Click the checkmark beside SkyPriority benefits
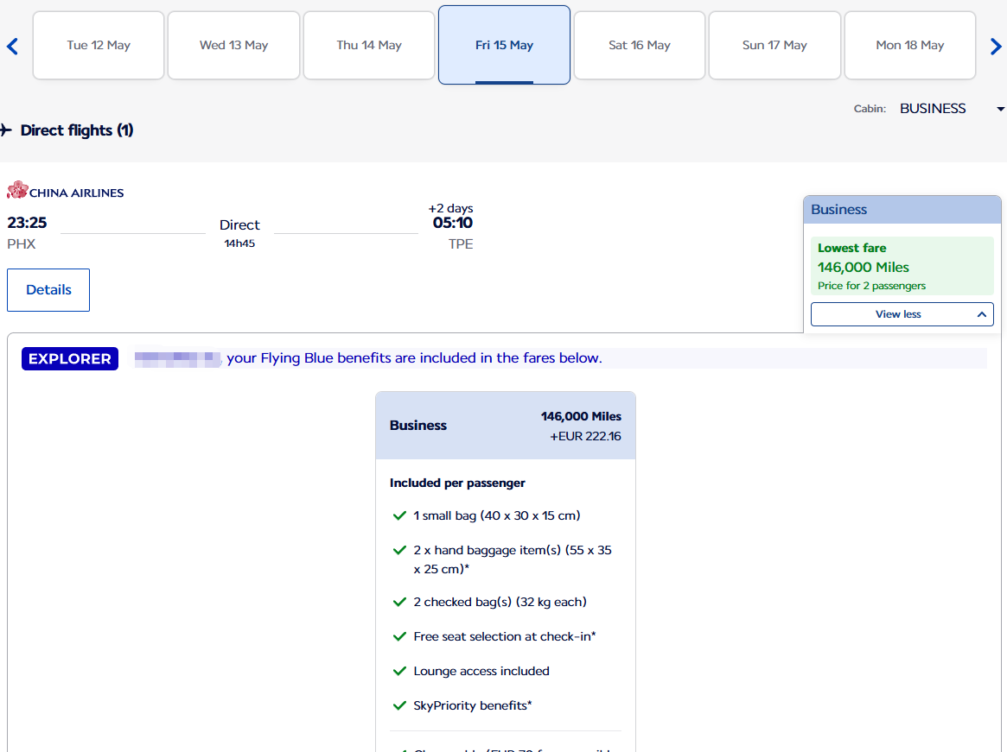The image size is (1007, 752). tap(399, 705)
